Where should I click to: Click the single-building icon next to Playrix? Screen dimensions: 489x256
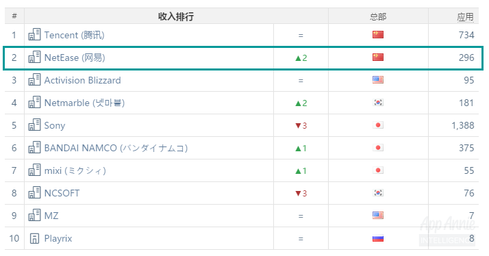pos(34,238)
